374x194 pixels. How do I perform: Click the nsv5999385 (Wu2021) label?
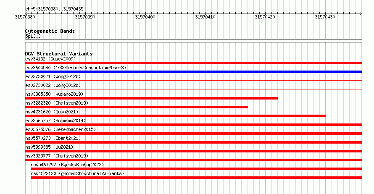click(x=49, y=147)
